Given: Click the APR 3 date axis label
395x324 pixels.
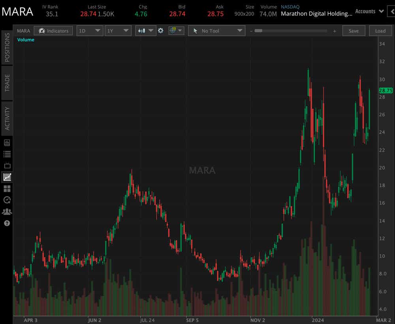Looking at the screenshot, I should click(x=30, y=320).
